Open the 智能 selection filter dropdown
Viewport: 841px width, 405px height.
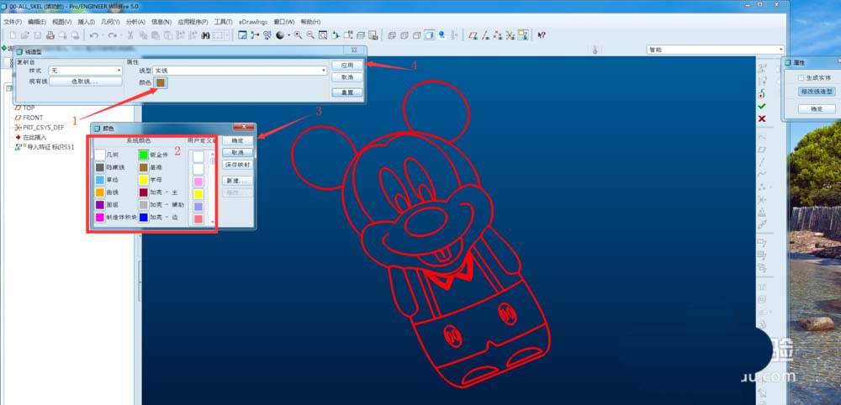click(715, 50)
